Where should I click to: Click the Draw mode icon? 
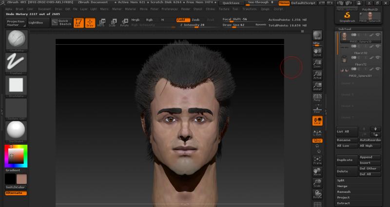(x=90, y=22)
